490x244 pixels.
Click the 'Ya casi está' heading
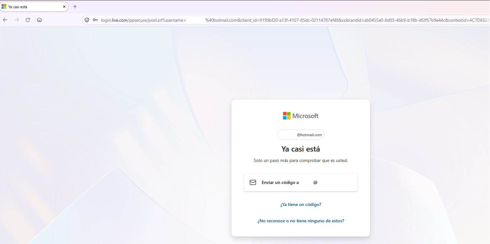(301, 149)
